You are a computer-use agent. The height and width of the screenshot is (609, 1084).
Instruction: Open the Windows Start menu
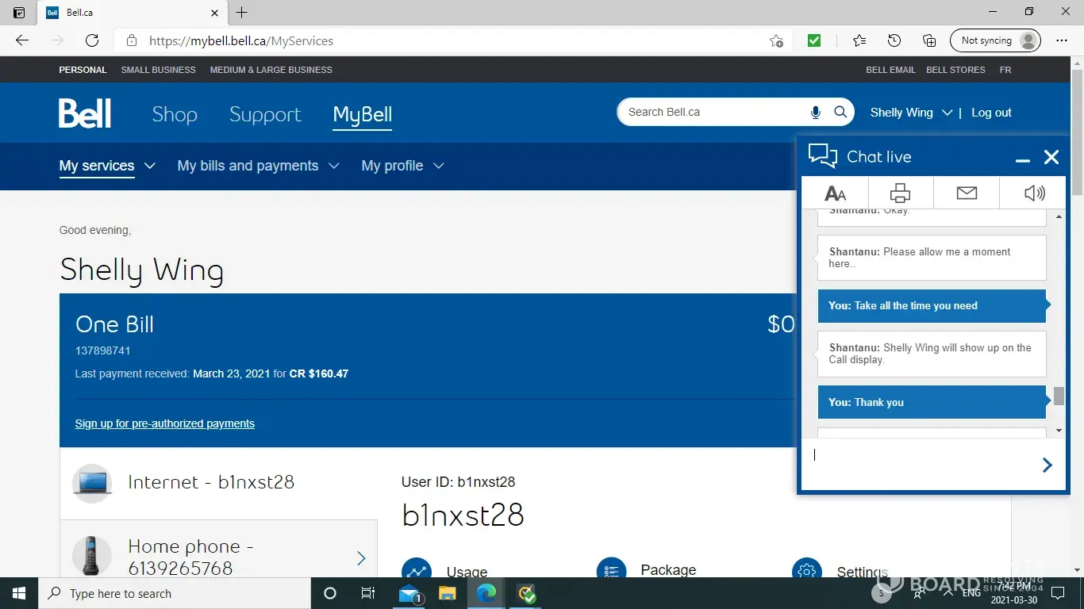[18, 593]
